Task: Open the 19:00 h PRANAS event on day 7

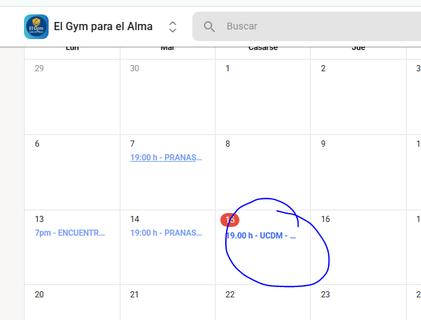Action: (x=166, y=158)
